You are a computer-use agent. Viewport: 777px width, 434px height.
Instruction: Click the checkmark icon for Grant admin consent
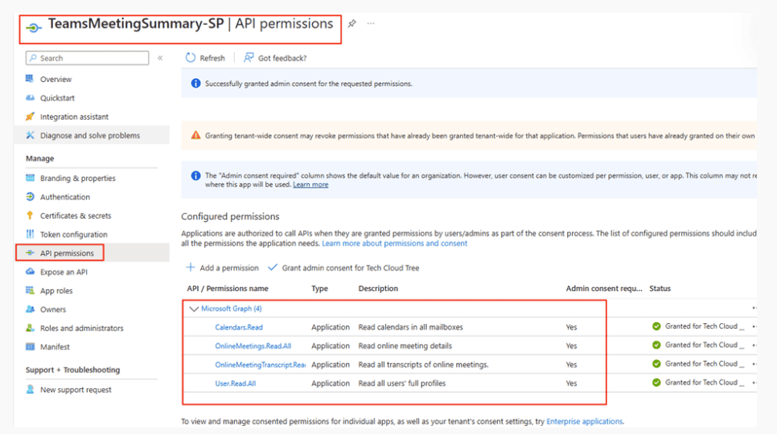point(273,268)
